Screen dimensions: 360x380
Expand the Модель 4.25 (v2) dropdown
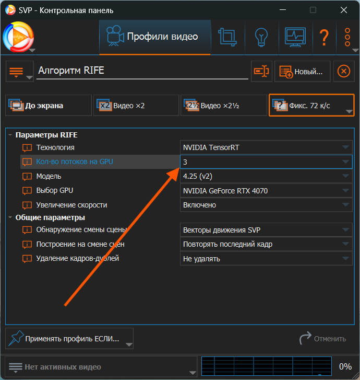266,177
